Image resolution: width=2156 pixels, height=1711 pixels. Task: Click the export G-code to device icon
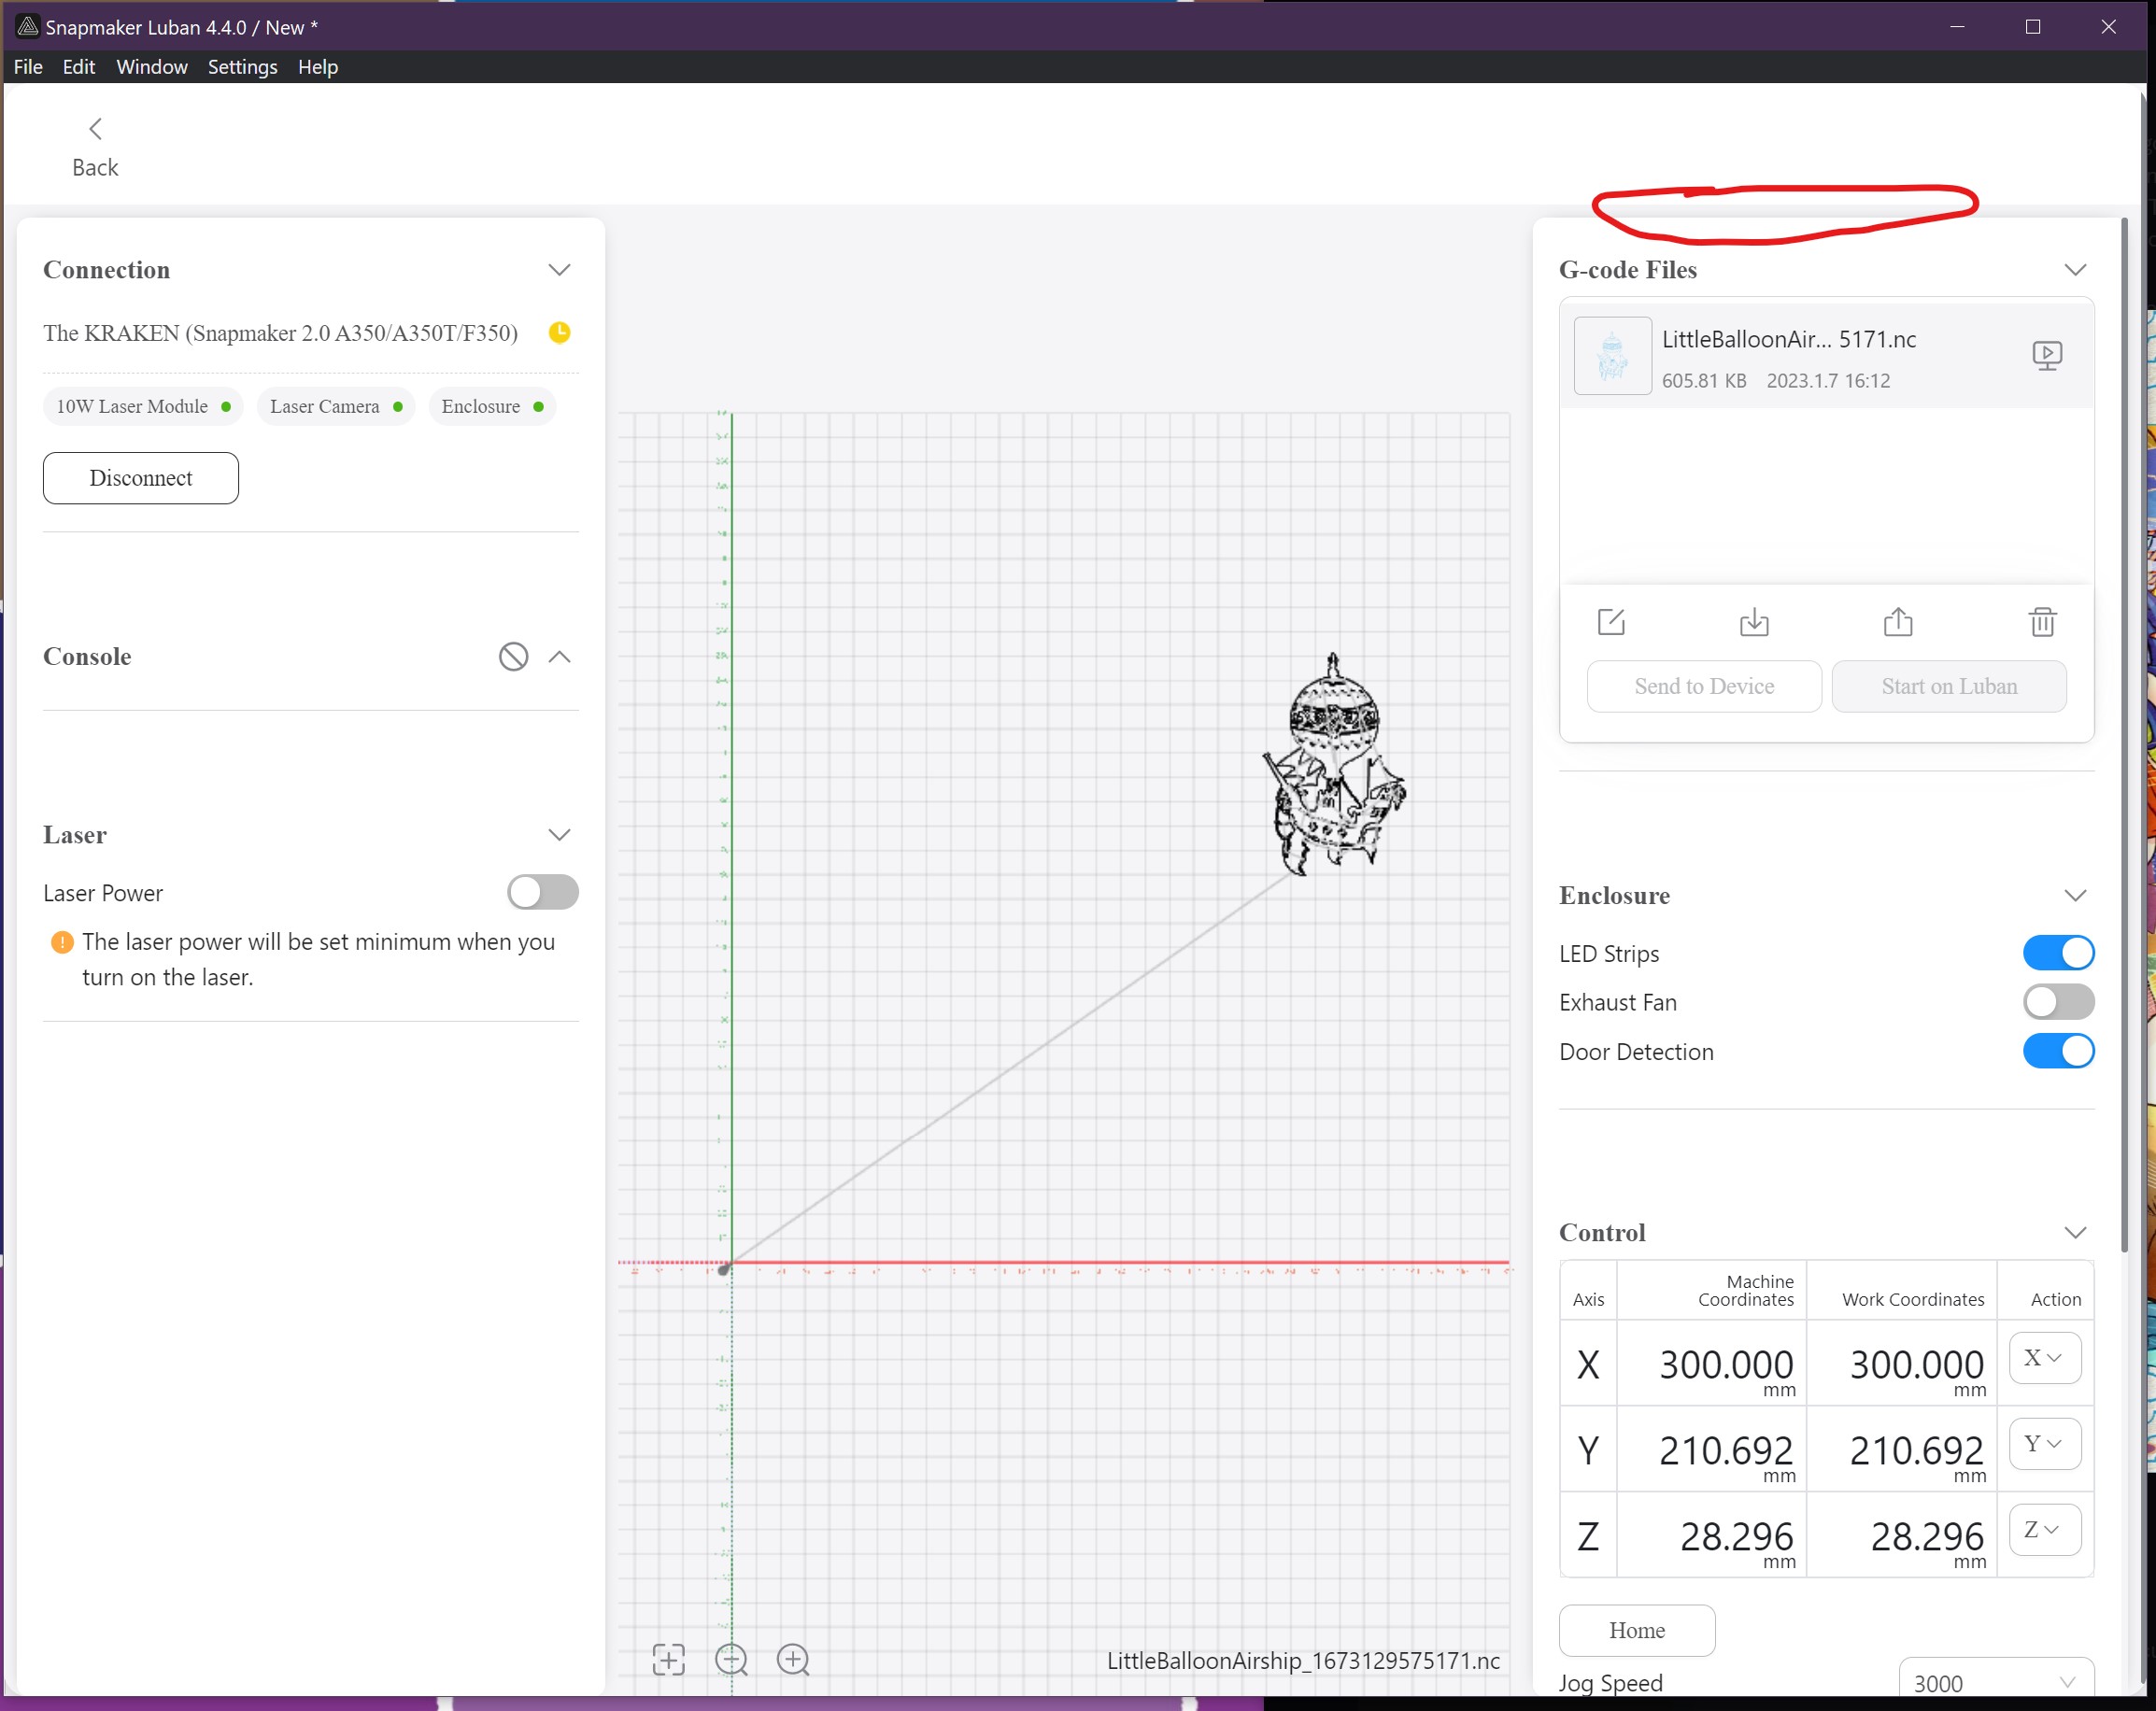pyautogui.click(x=1754, y=621)
